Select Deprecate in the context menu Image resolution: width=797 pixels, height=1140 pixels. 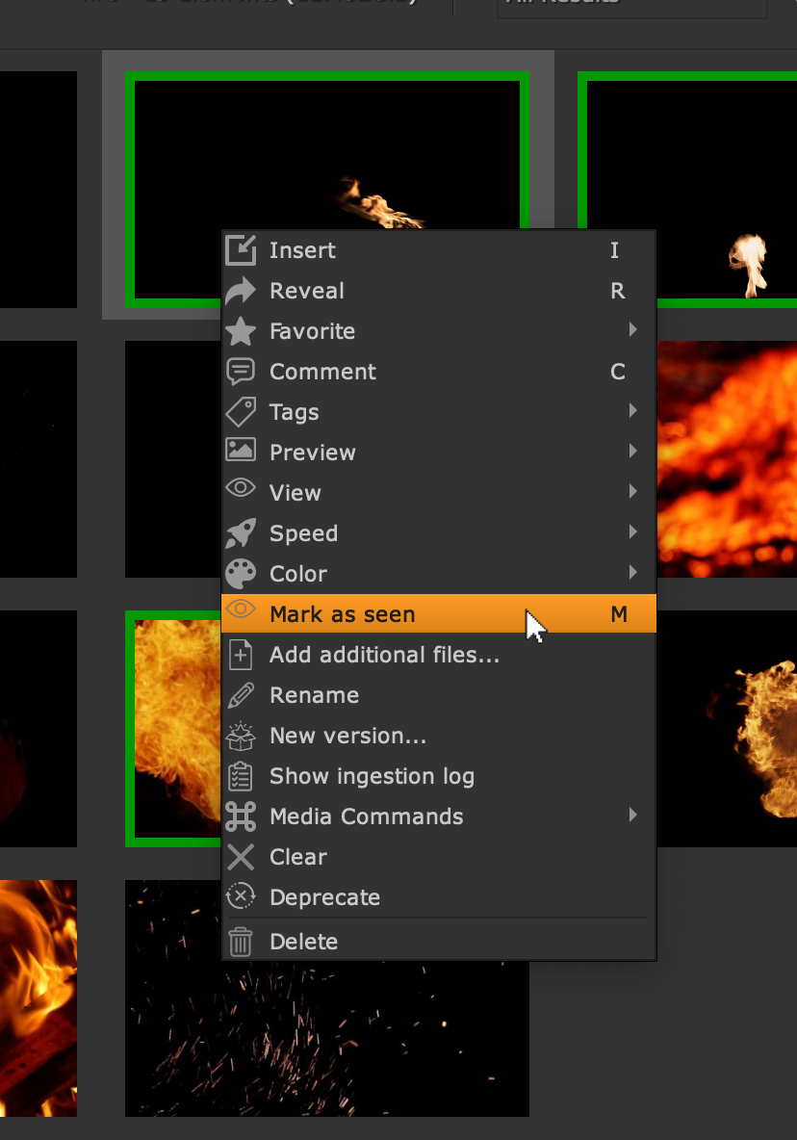tap(324, 897)
